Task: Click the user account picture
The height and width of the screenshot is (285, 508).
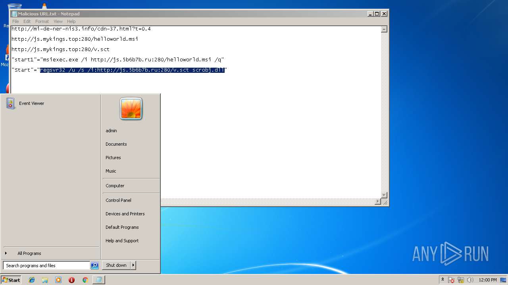Action: (x=131, y=108)
